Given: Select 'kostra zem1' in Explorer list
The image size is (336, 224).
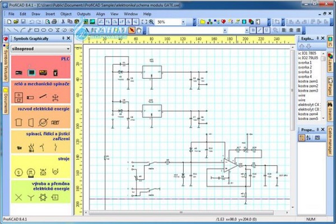Looking at the screenshot, I should pyautogui.click(x=308, y=81).
